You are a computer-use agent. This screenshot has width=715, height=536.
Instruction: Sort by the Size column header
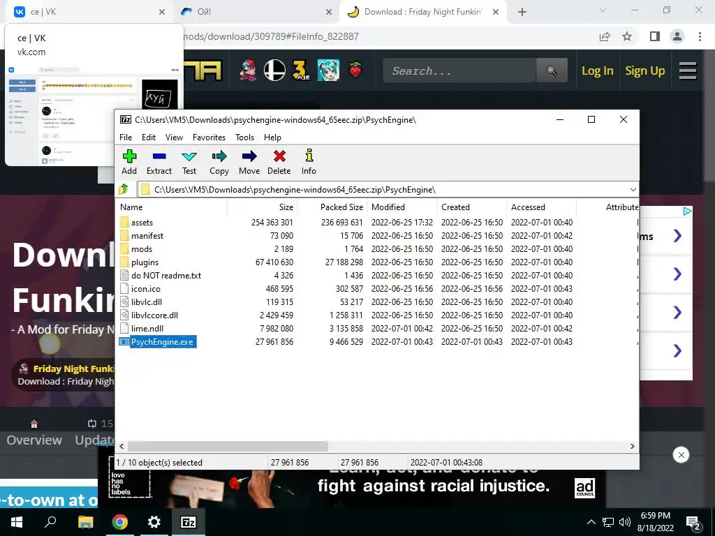click(x=263, y=207)
